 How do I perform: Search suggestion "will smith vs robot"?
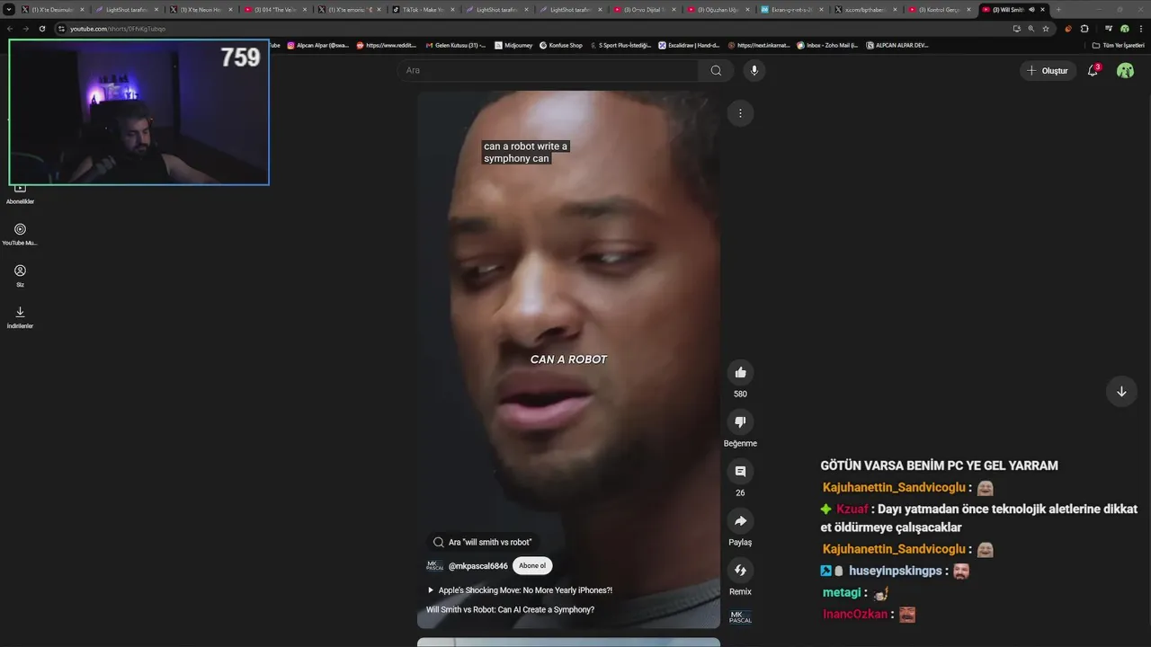pyautogui.click(x=483, y=542)
